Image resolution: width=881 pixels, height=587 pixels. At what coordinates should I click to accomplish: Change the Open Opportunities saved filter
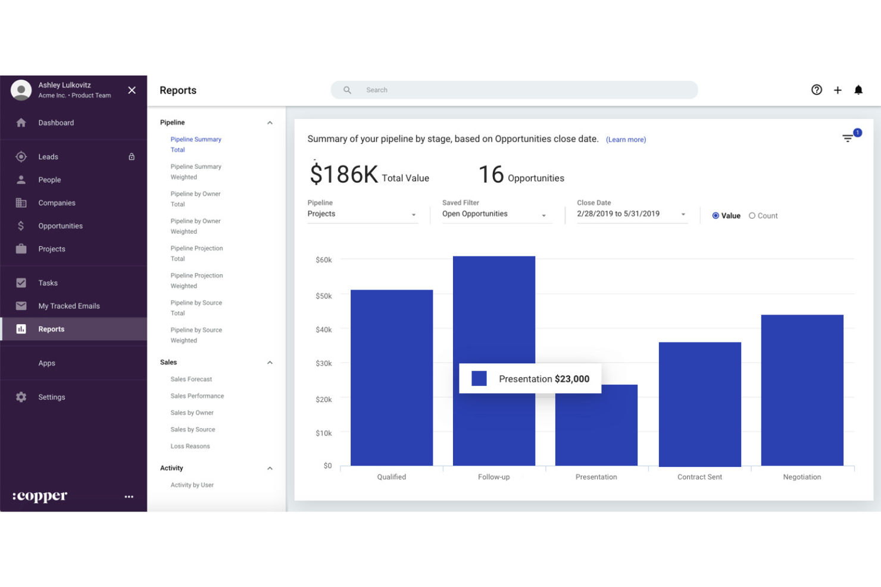point(495,214)
